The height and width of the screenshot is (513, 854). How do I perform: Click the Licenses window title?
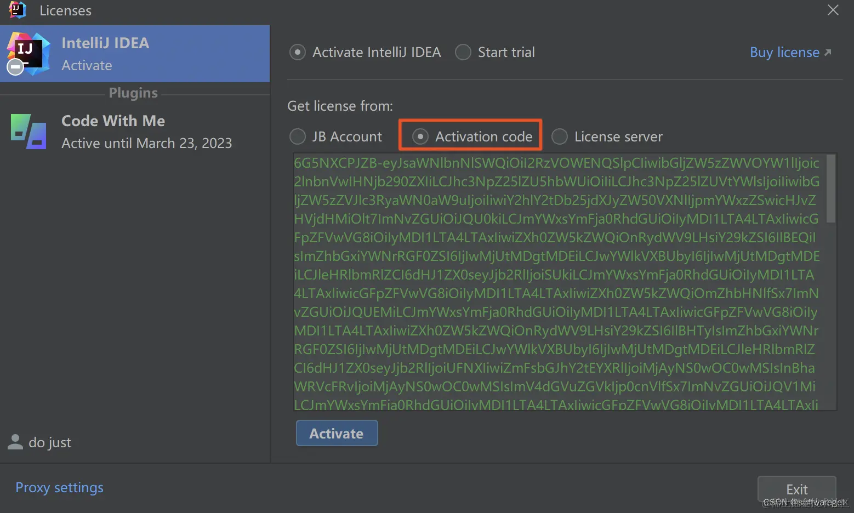[x=65, y=10]
